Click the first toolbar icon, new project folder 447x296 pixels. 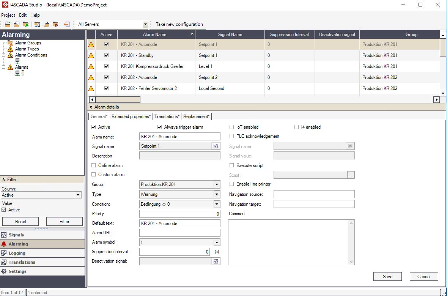7,24
